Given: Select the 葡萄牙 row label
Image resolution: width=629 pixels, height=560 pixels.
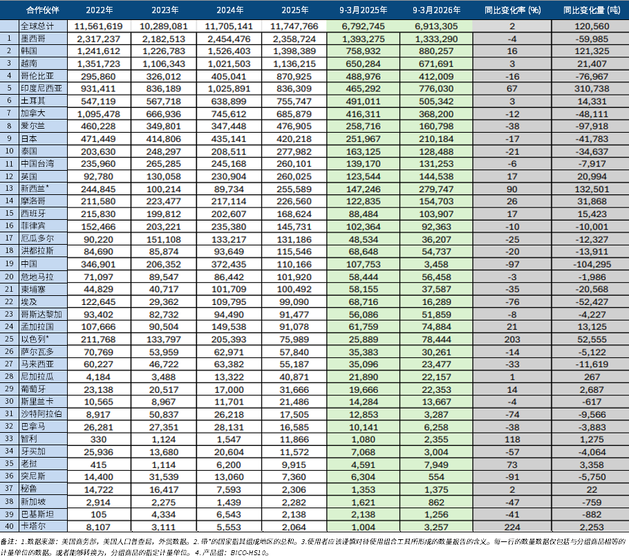Looking at the screenshot, I should coord(33,389).
